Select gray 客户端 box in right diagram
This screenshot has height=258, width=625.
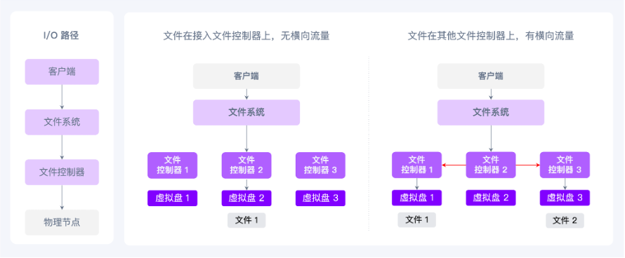pyautogui.click(x=491, y=76)
